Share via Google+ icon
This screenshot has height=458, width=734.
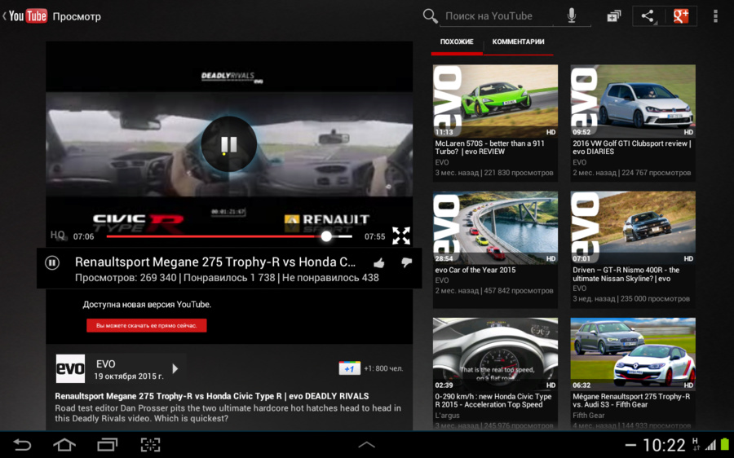point(681,16)
